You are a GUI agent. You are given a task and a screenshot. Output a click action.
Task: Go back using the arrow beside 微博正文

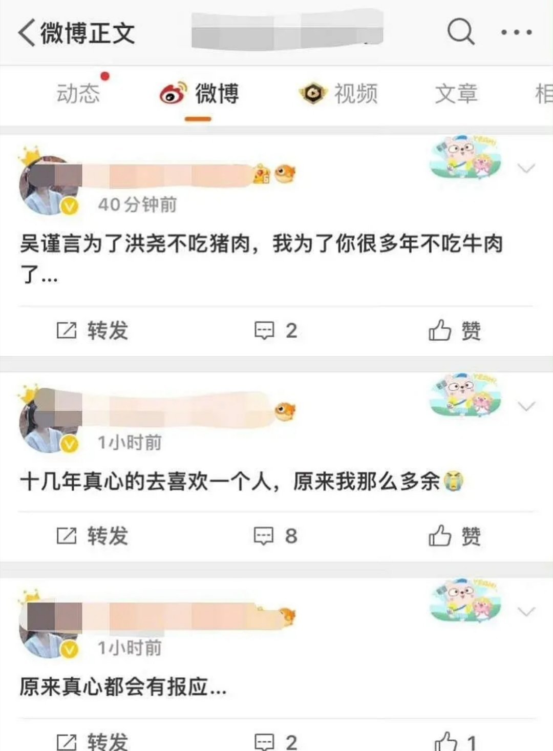27,33
